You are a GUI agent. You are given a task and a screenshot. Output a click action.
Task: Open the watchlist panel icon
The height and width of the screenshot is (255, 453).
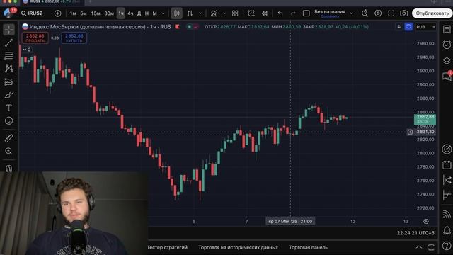click(x=447, y=29)
